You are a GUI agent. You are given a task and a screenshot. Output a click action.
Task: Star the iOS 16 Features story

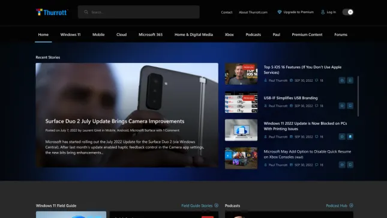(x=342, y=80)
